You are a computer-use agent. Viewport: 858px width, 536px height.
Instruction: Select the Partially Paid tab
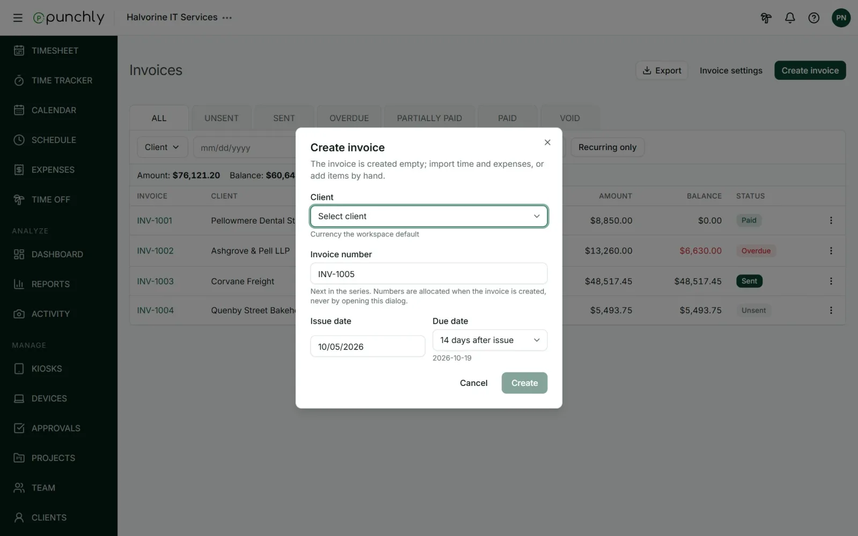430,118
